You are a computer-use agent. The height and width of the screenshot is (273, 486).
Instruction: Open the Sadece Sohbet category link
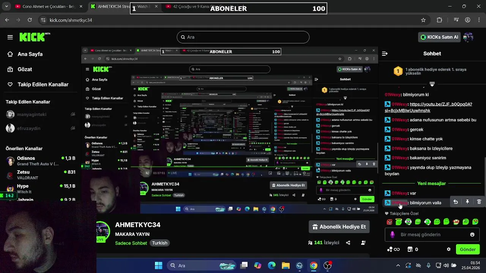(x=131, y=243)
